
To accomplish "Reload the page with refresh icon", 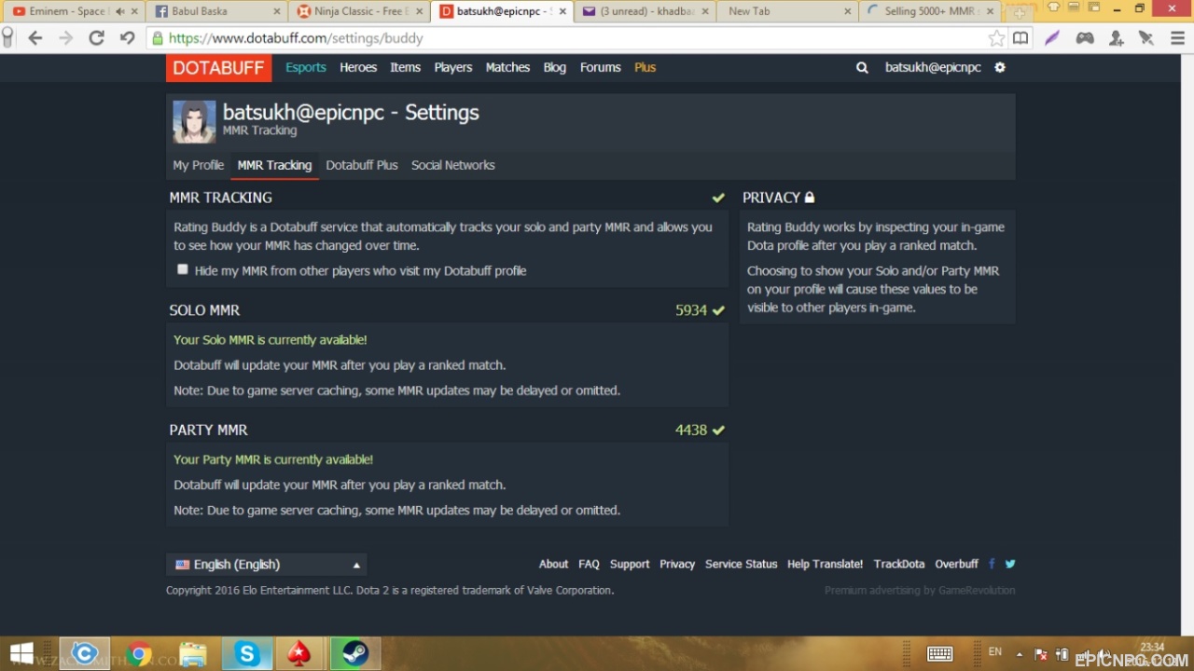I will (x=96, y=38).
